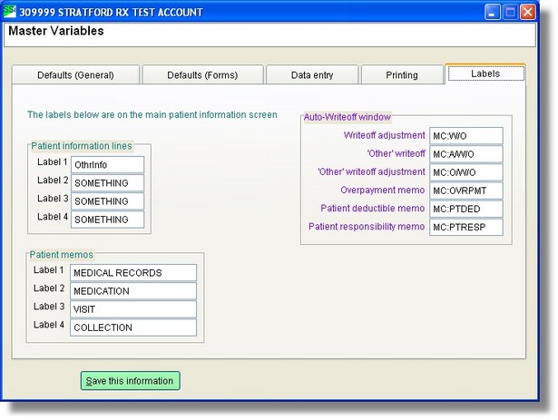The width and height of the screenshot is (558, 420).
Task: Open the Defaults (General) tab
Action: tap(75, 74)
